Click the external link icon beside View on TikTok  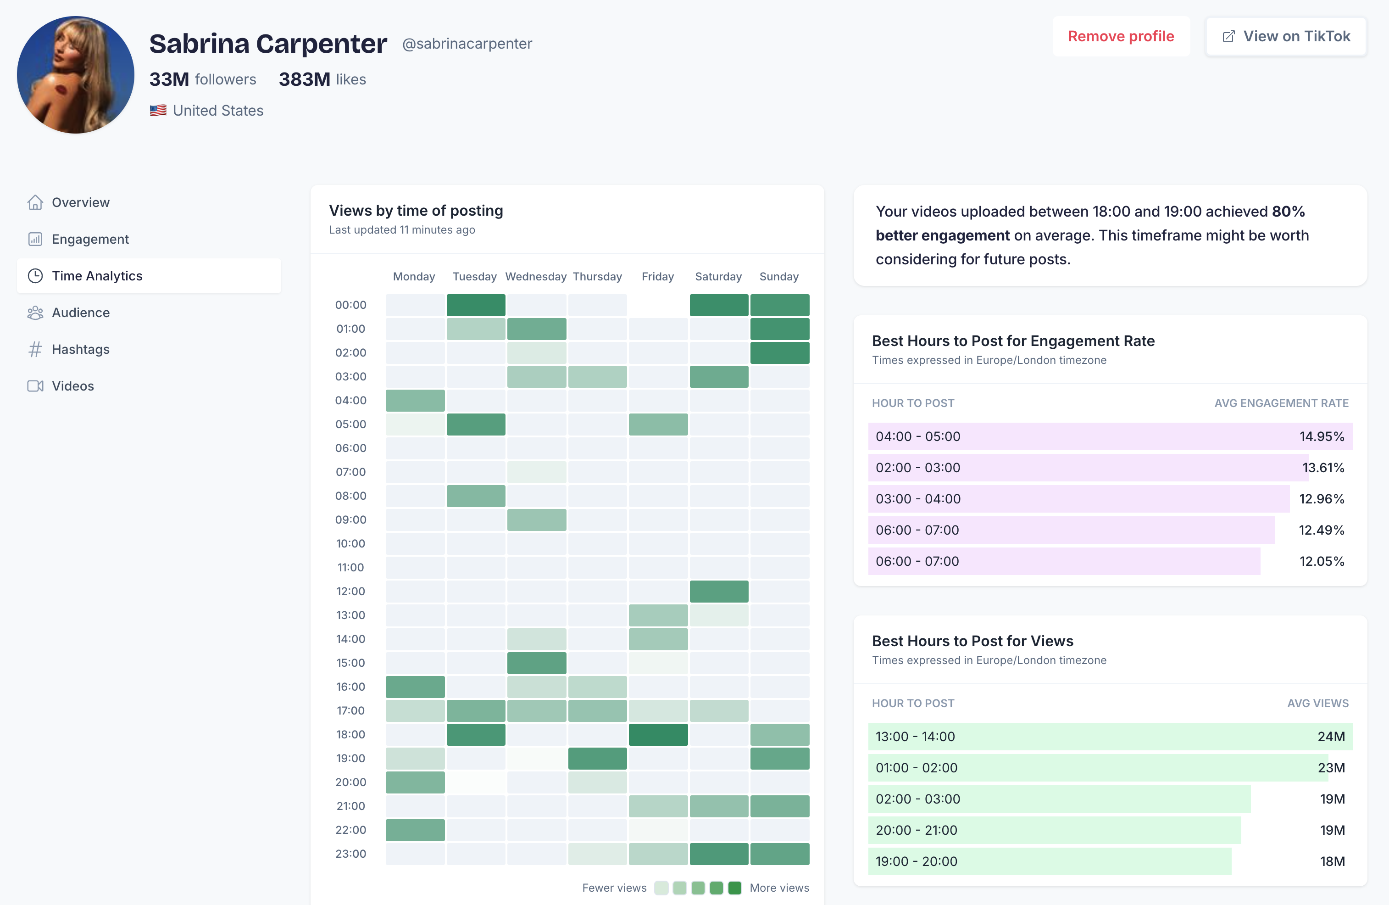[x=1228, y=36]
